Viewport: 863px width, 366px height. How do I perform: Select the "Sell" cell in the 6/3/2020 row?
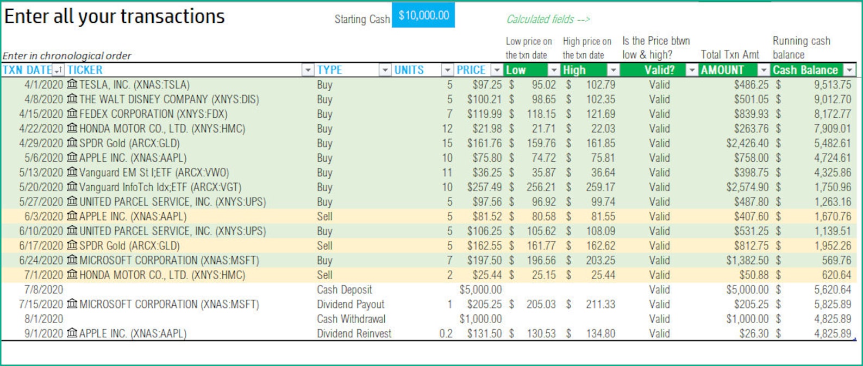[324, 217]
